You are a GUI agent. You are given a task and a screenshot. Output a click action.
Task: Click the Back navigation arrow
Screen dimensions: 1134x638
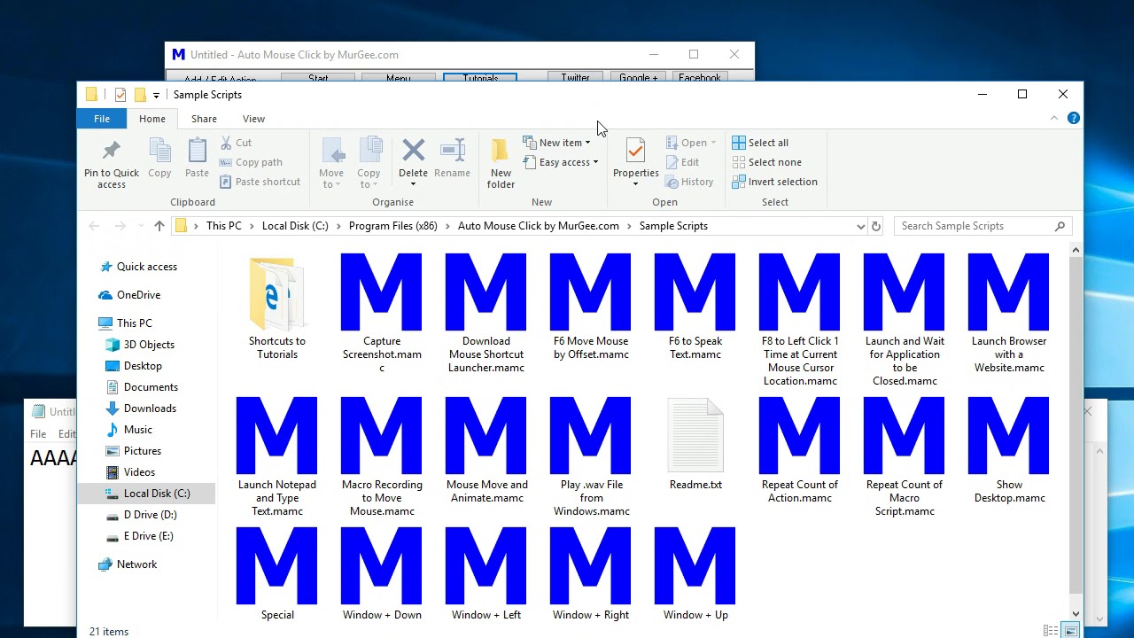(x=94, y=226)
